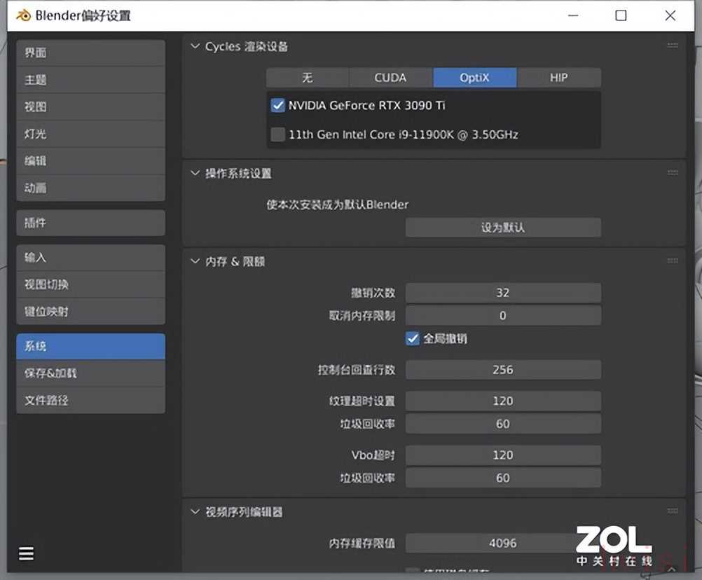This screenshot has width=702, height=580.
Task: Open the 键位映射 preferences section
Action: (91, 312)
